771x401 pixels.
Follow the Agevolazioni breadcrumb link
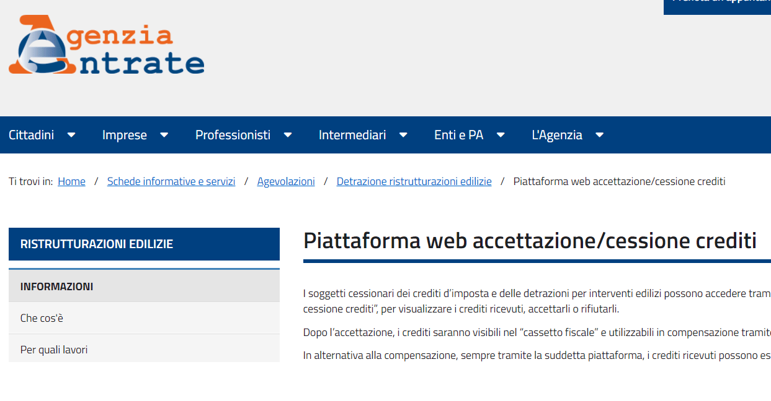coord(286,181)
